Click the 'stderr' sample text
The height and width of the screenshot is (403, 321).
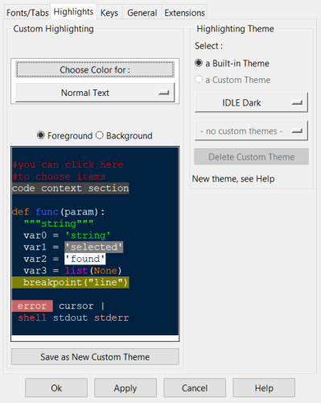(x=111, y=318)
